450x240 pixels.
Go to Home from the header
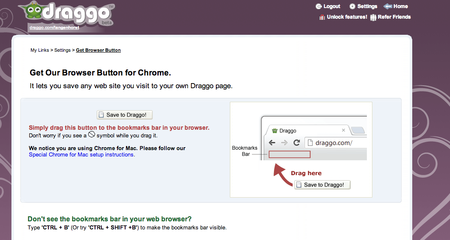(401, 6)
